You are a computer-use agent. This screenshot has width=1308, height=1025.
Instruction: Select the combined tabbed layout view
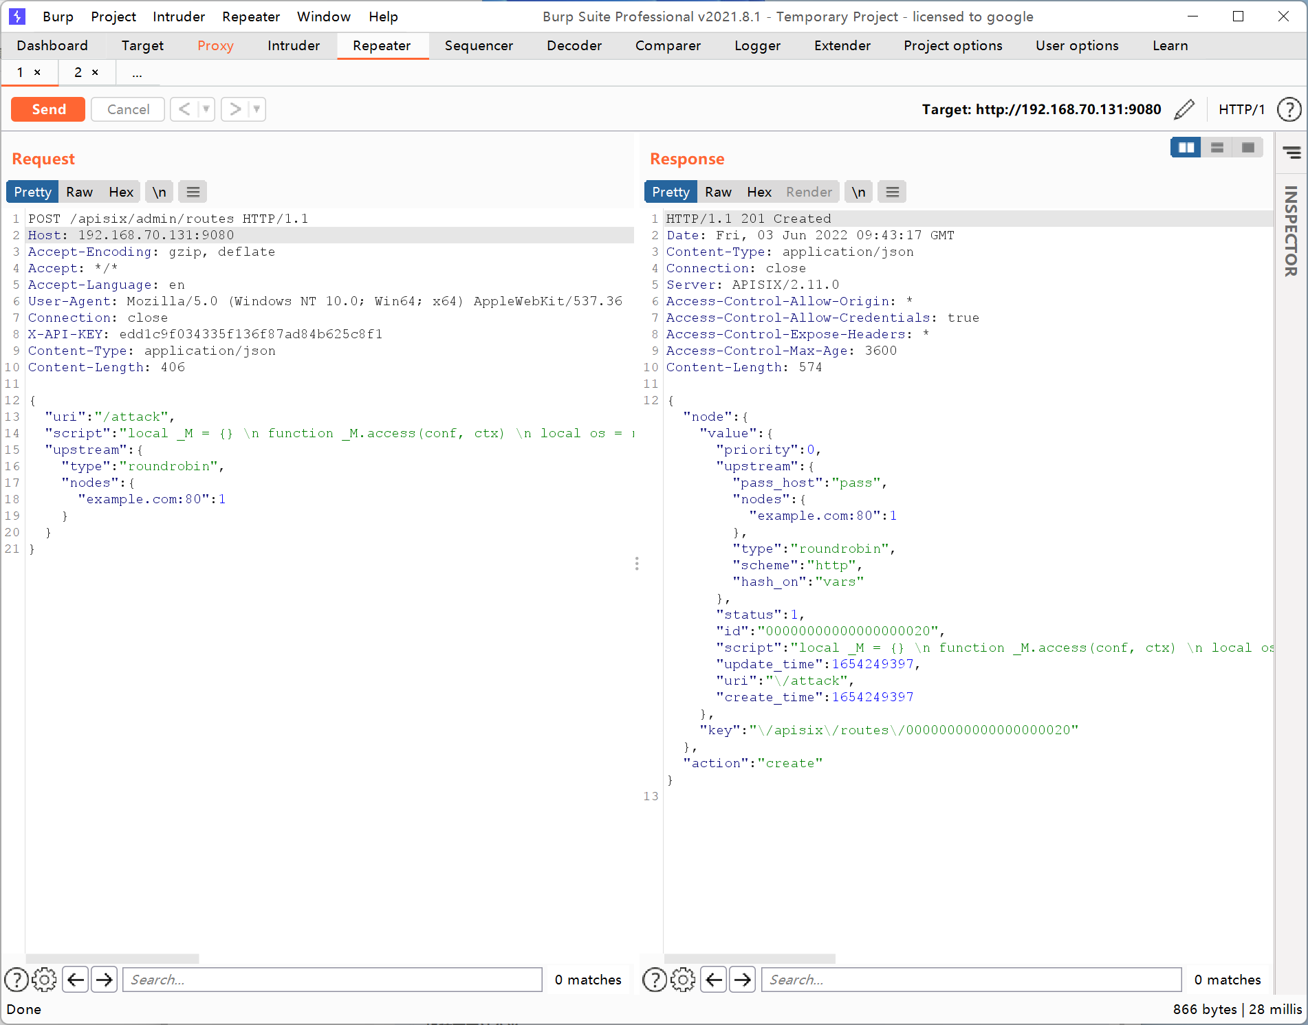coord(1248,148)
